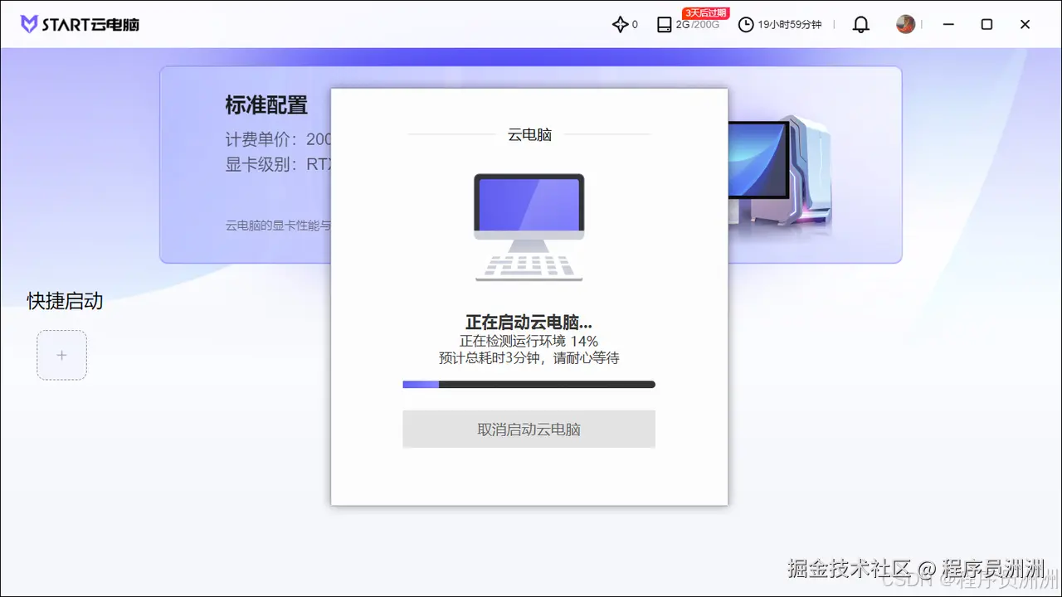
Task: Click the 计费单价 line on card
Action: tap(278, 139)
